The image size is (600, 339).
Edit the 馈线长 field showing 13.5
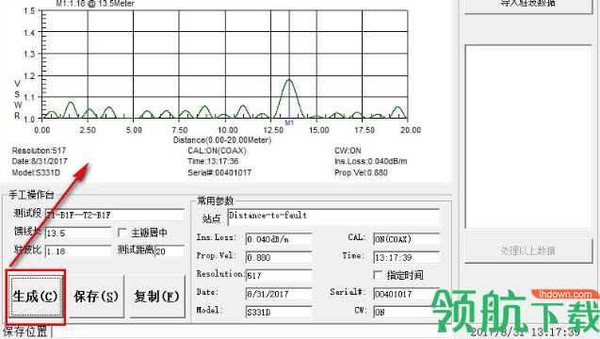[x=78, y=233]
